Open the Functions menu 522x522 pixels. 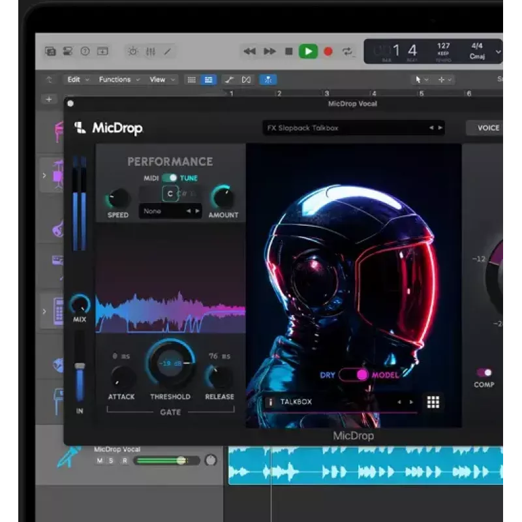tap(119, 80)
